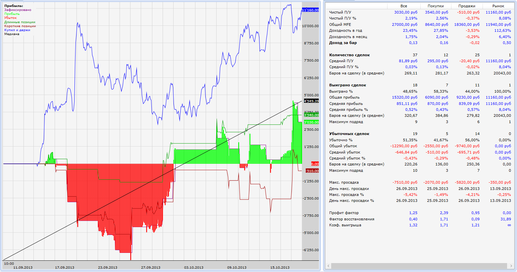Click the Продажи column header
Screen dimensions: 517x272
tap(467, 6)
